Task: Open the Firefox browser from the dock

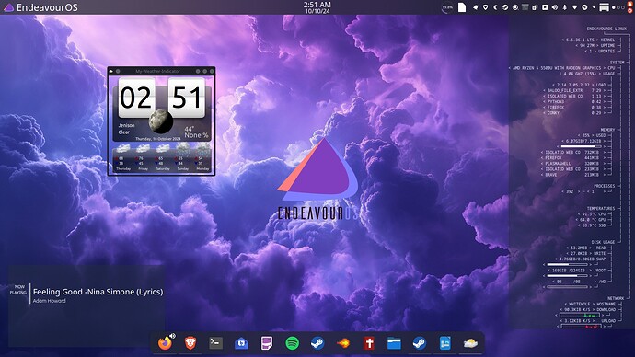Action: 165,343
